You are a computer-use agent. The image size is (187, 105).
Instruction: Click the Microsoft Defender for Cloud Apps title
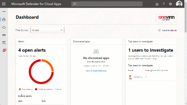[36, 4]
